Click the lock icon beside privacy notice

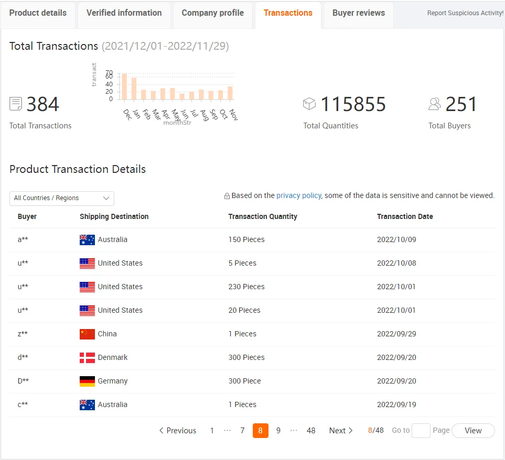coord(227,196)
